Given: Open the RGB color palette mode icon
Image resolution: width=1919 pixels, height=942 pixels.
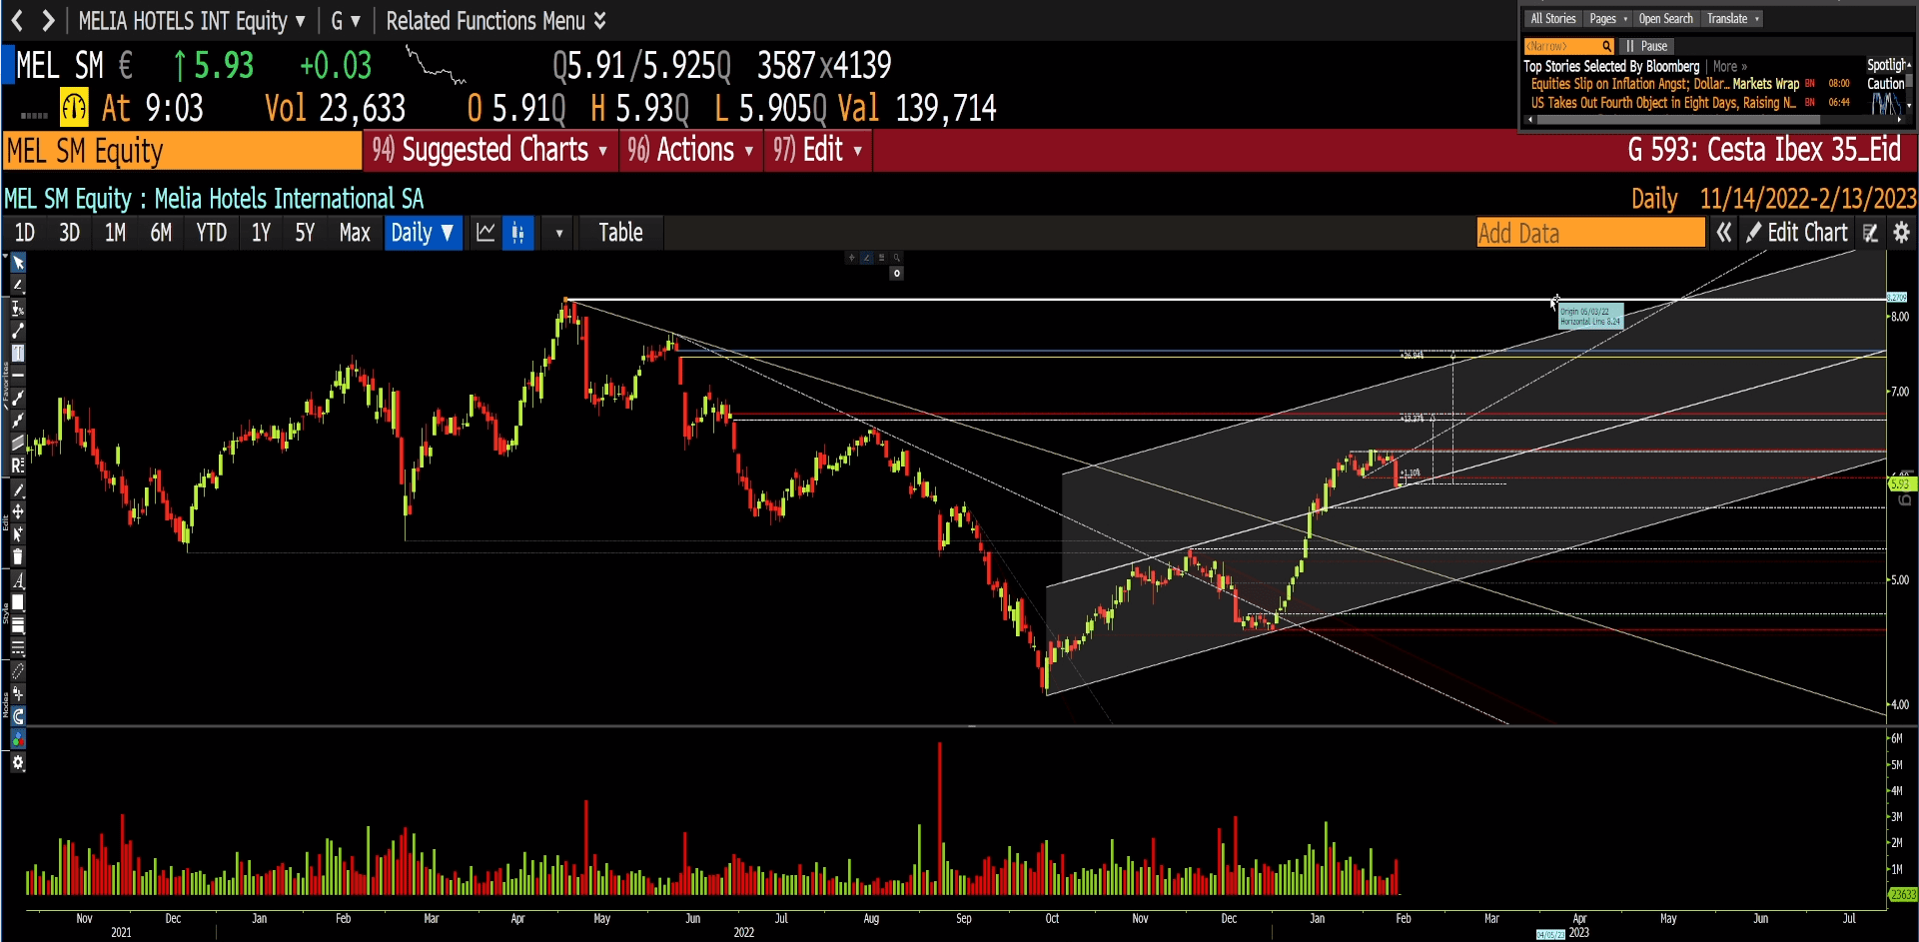Looking at the screenshot, I should click(18, 739).
